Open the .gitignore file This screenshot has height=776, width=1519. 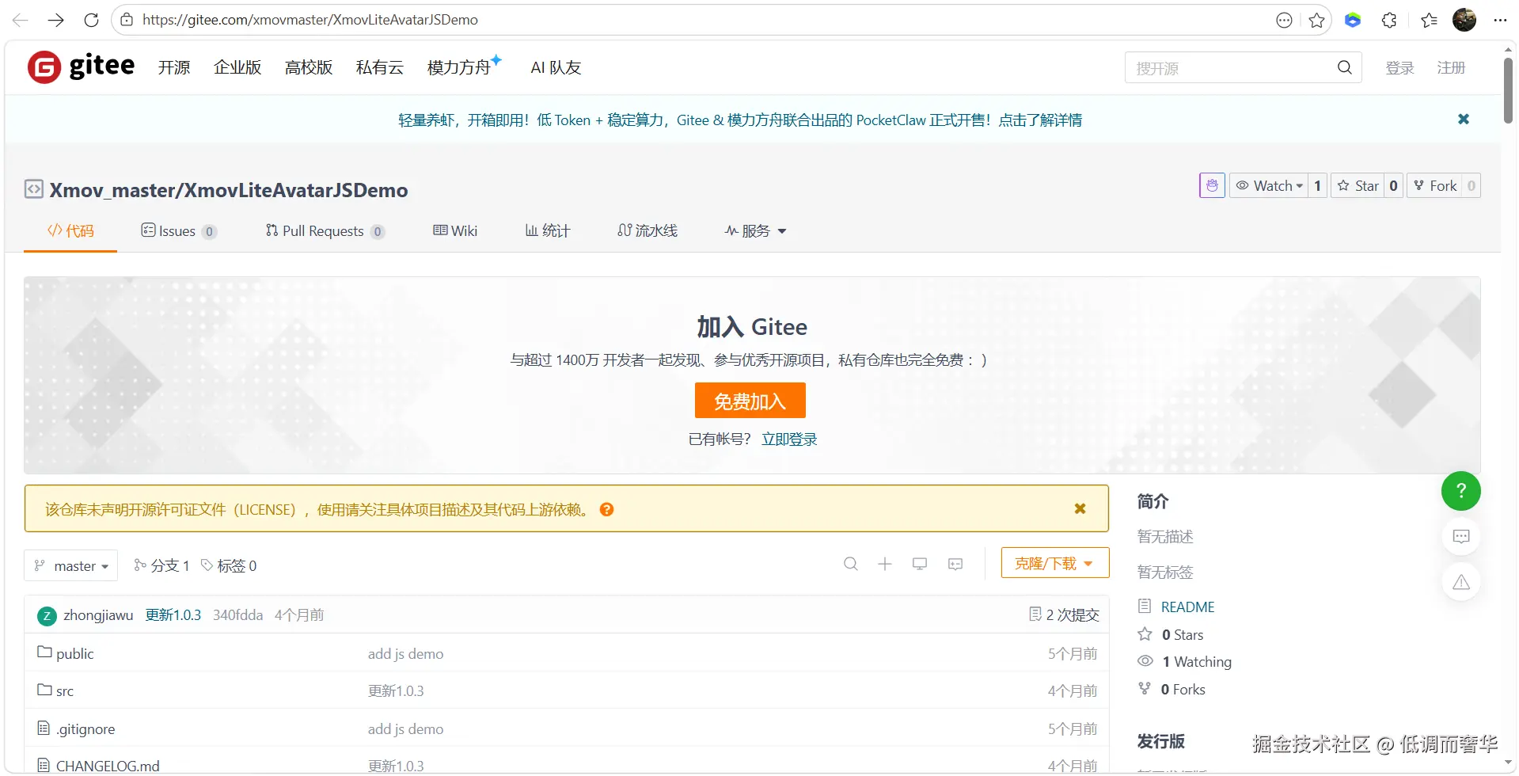point(85,728)
